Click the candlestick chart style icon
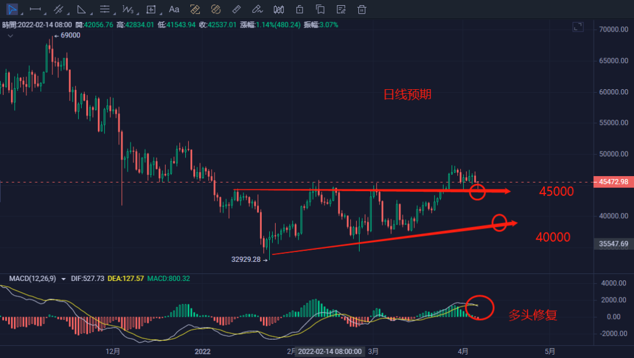634x358 pixels. [x=279, y=9]
